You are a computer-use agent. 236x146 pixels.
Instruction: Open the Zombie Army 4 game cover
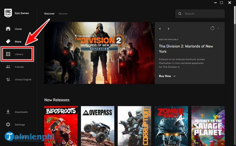click(x=171, y=126)
